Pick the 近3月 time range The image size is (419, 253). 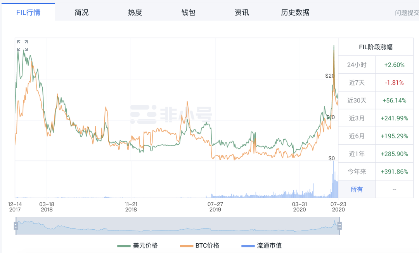357,118
